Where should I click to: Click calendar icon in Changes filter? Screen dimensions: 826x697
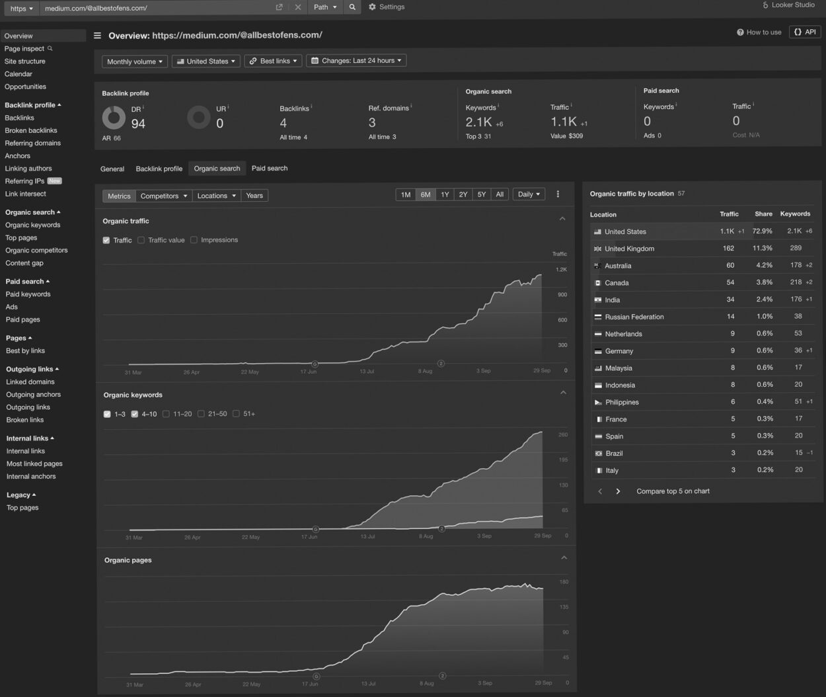click(x=315, y=61)
